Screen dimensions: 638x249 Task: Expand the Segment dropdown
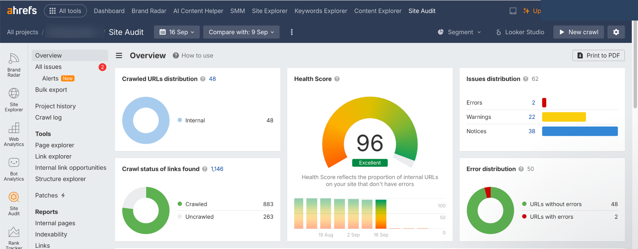click(459, 32)
